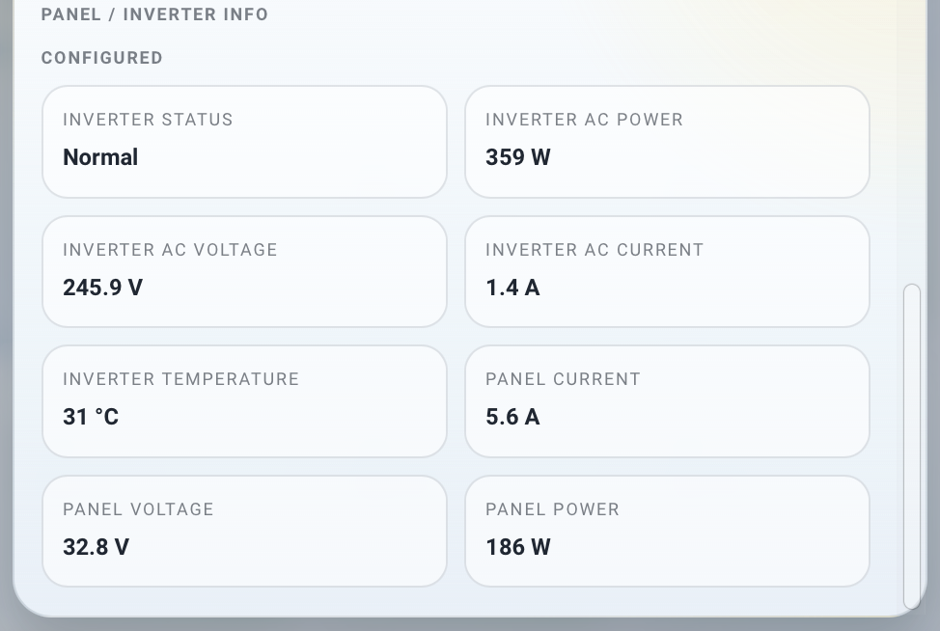Select the Inverter AC Power card
The image size is (940, 631).
(667, 142)
